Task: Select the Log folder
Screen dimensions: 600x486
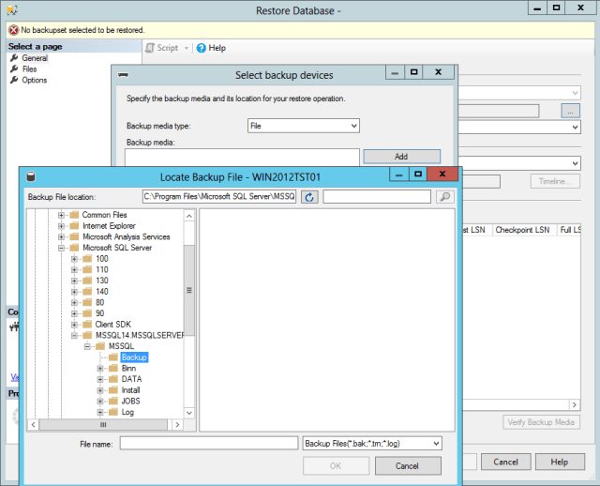Action: [x=127, y=412]
